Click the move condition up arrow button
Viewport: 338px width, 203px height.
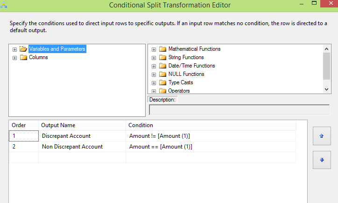(x=322, y=136)
